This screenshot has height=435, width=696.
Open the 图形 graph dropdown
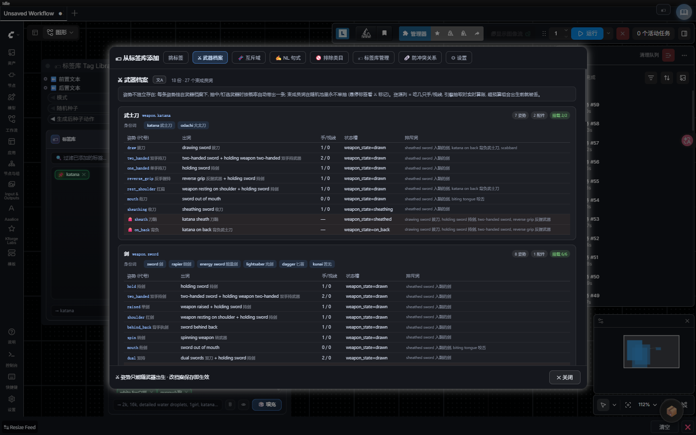pyautogui.click(x=60, y=33)
